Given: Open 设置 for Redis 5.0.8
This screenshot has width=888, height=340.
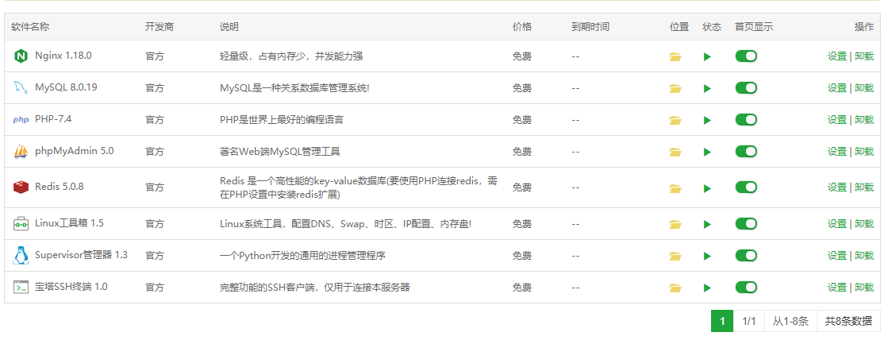Looking at the screenshot, I should [x=837, y=187].
